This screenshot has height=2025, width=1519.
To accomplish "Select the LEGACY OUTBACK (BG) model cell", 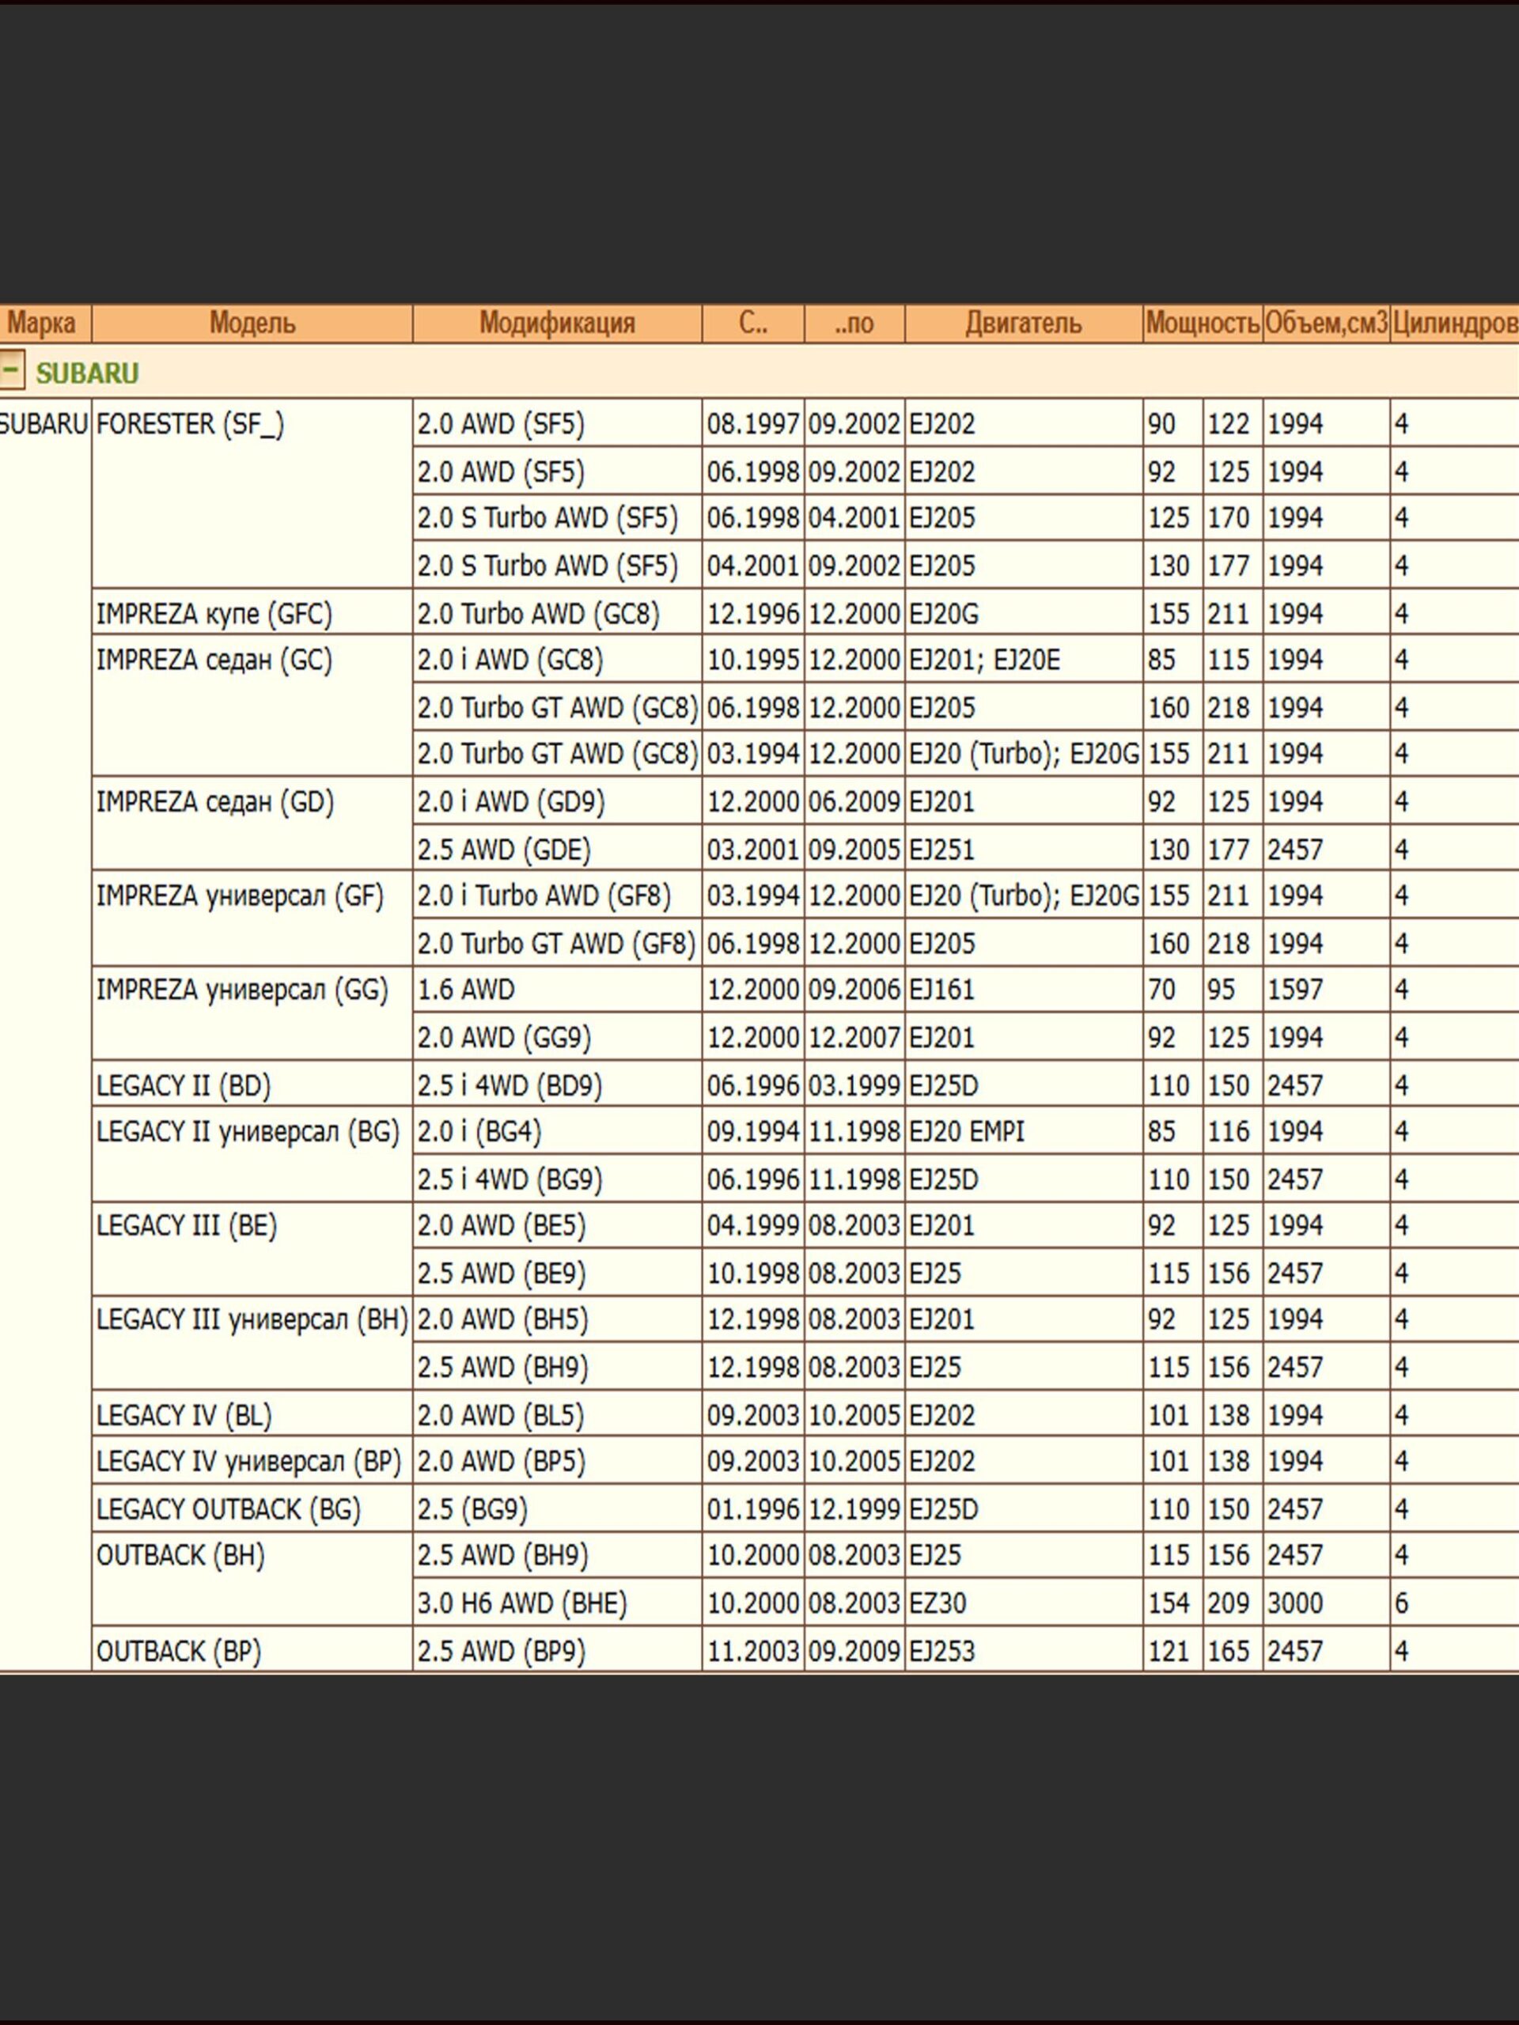I will click(x=228, y=1508).
